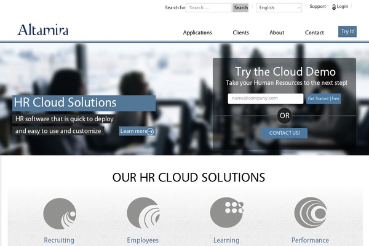369x246 pixels.
Task: Click the Altamira logo
Action: (43, 30)
